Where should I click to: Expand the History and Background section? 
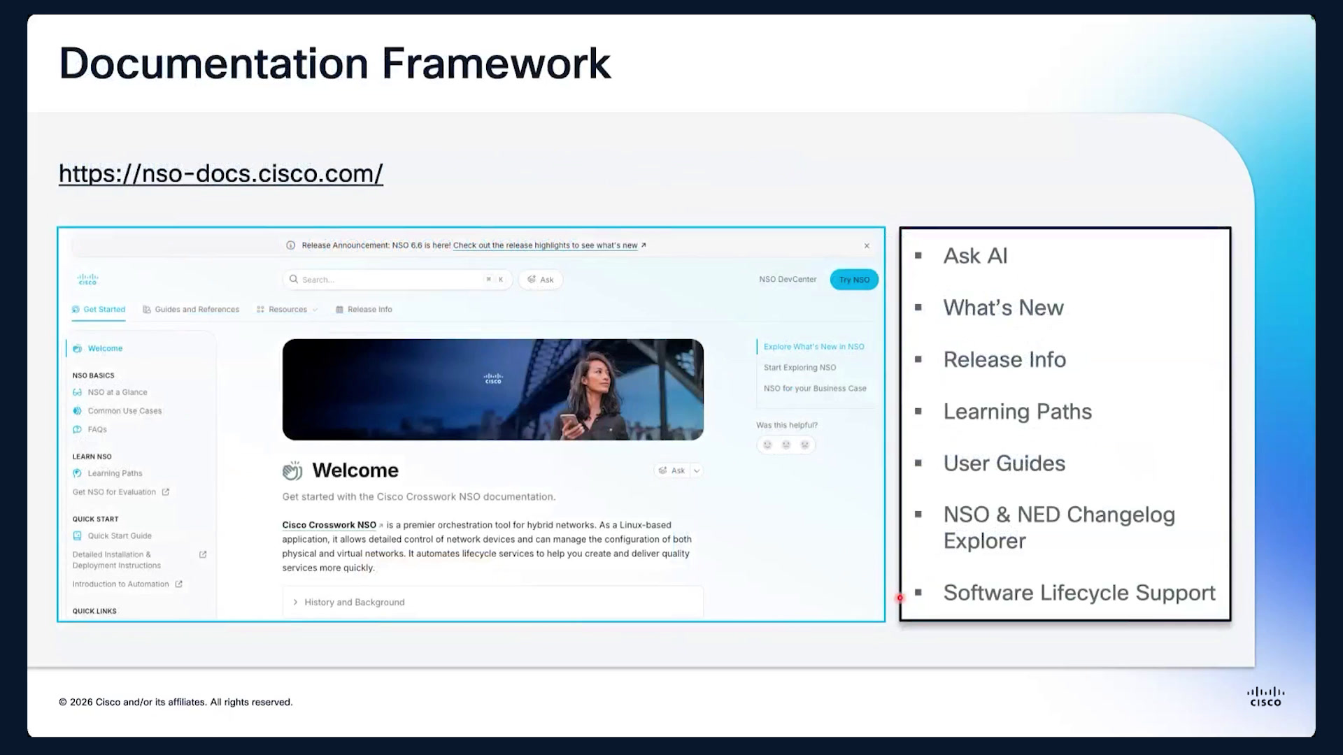tap(493, 602)
